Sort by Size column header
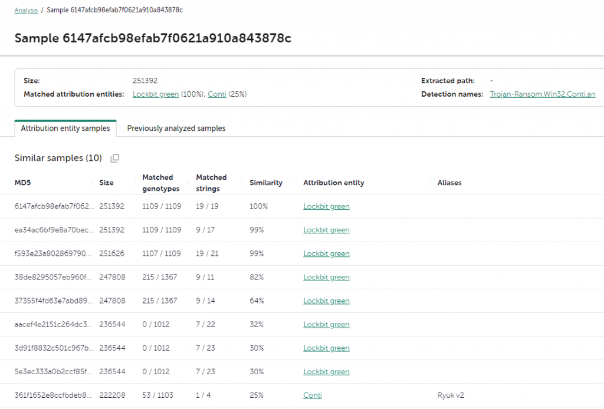604x409 pixels. [106, 183]
